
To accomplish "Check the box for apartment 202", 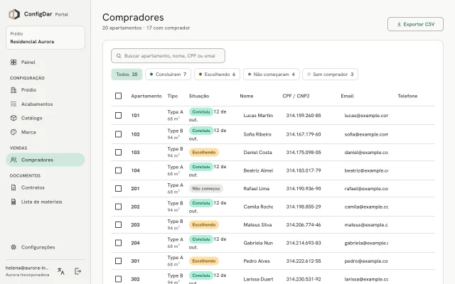I will (119, 207).
